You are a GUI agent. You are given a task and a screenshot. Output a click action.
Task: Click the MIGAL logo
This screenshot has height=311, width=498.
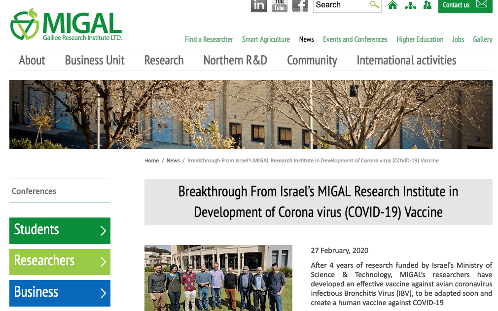(x=66, y=24)
